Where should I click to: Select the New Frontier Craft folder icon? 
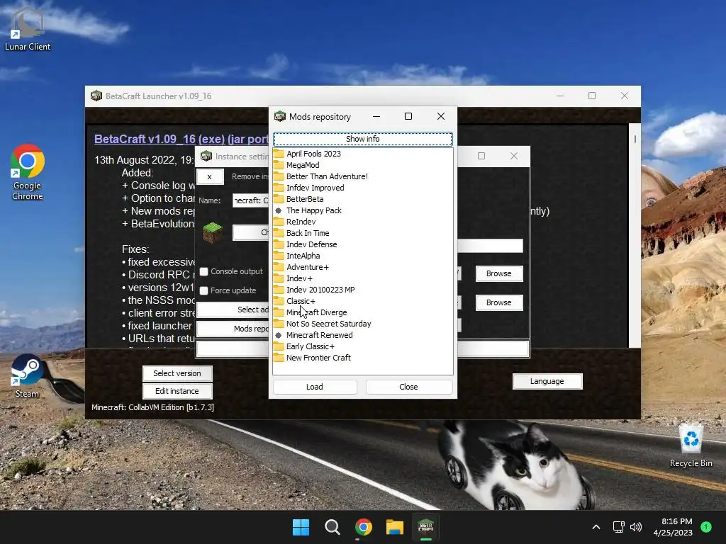pos(279,358)
